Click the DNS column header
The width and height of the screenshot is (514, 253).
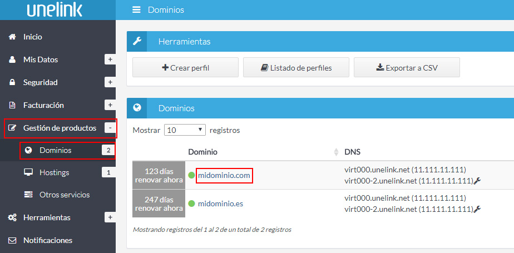pyautogui.click(x=353, y=152)
